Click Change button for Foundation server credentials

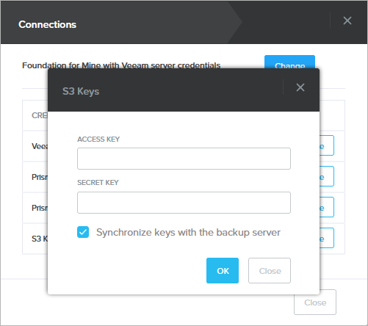(x=289, y=62)
